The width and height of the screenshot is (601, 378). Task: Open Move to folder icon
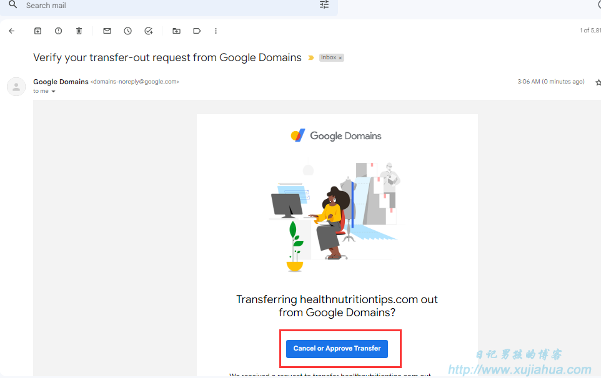[x=176, y=31]
